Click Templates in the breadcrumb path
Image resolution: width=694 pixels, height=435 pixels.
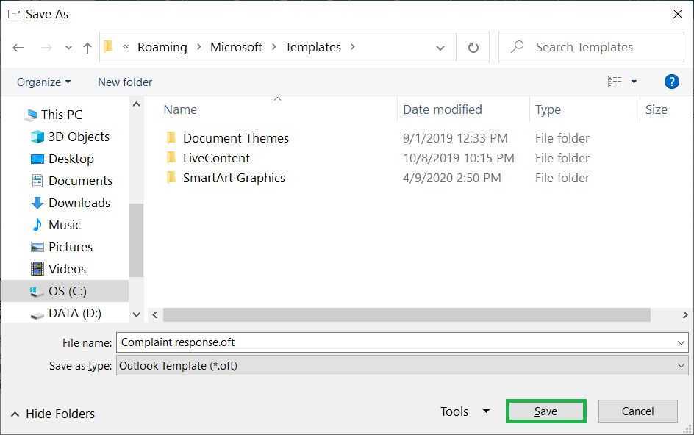313,46
